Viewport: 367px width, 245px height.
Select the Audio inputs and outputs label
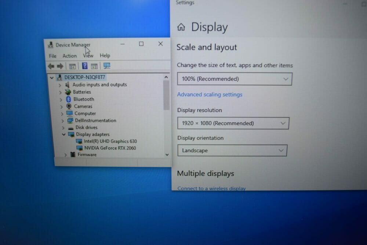coord(99,84)
